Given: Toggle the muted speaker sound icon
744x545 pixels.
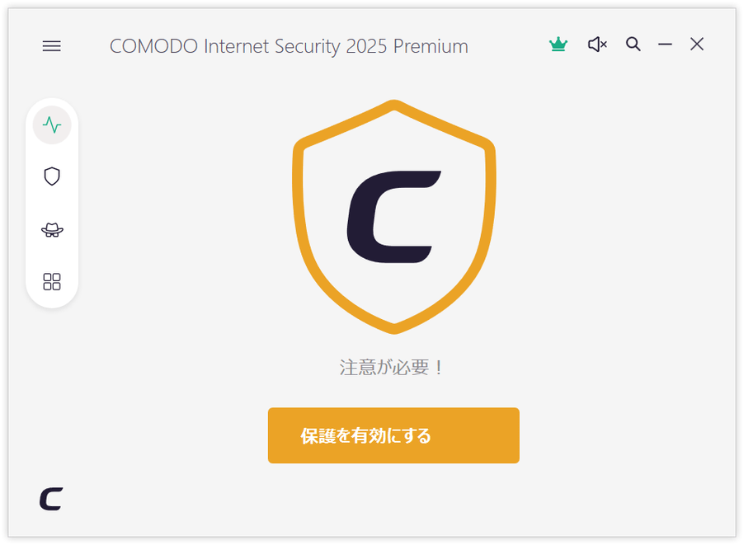Looking at the screenshot, I should [597, 45].
